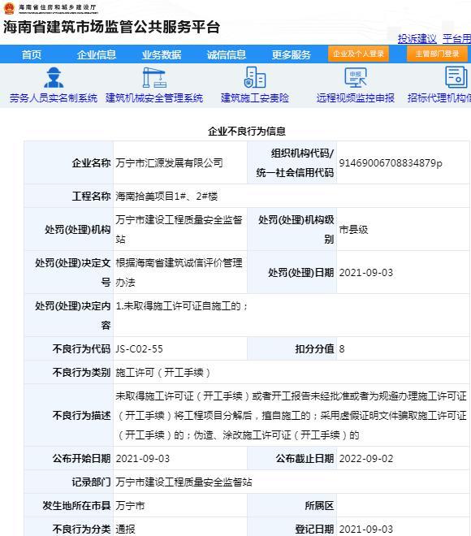Open the 投诉建议 link
The height and width of the screenshot is (536, 471).
[x=417, y=39]
